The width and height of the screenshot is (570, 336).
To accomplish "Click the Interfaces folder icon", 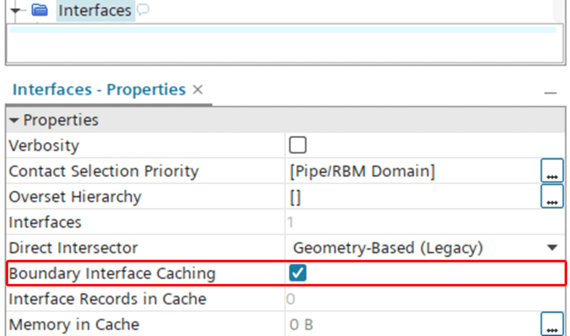I will tap(40, 11).
